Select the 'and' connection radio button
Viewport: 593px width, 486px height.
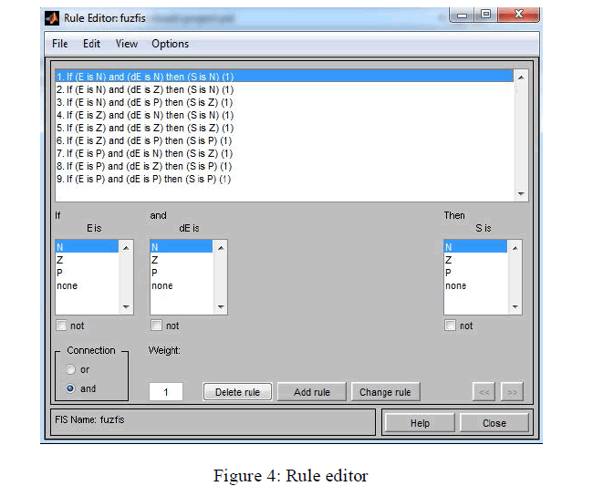[x=70, y=388]
